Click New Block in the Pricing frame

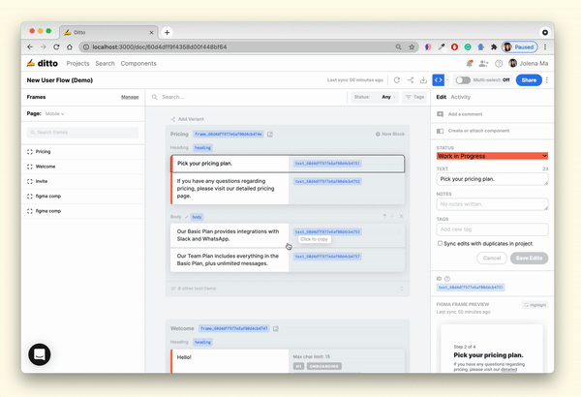coord(390,134)
